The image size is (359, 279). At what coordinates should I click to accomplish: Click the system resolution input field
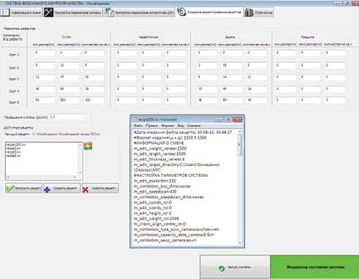67,117
